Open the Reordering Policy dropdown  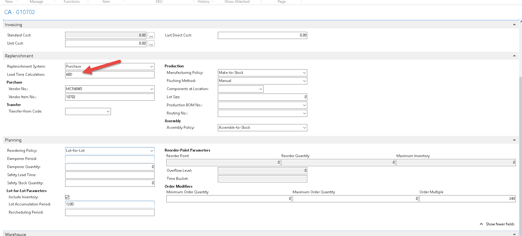152,151
